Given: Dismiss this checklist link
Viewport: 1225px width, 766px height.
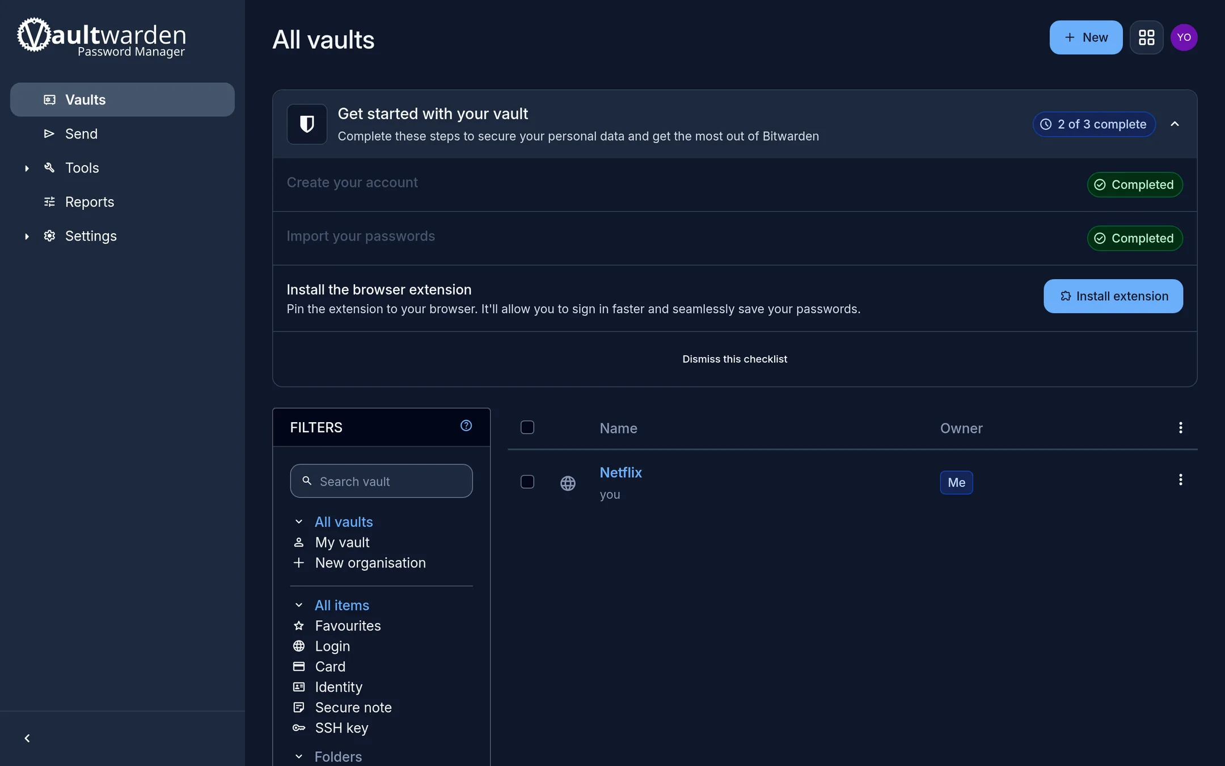Looking at the screenshot, I should click(x=734, y=359).
